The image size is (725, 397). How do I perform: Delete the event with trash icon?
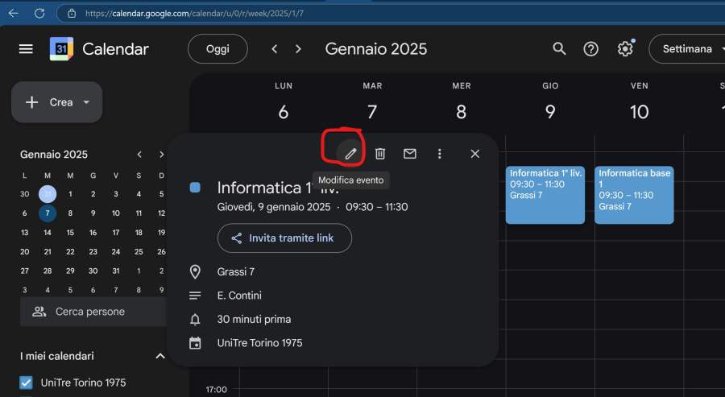point(380,154)
